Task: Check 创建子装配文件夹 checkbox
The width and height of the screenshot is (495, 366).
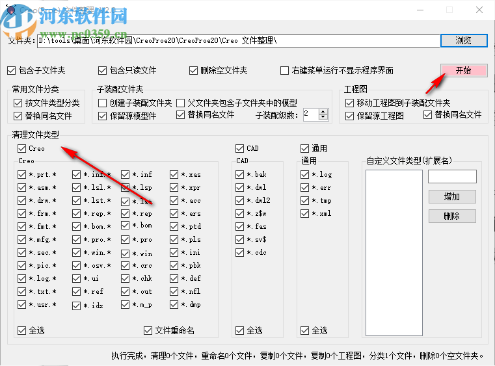Action: (102, 103)
